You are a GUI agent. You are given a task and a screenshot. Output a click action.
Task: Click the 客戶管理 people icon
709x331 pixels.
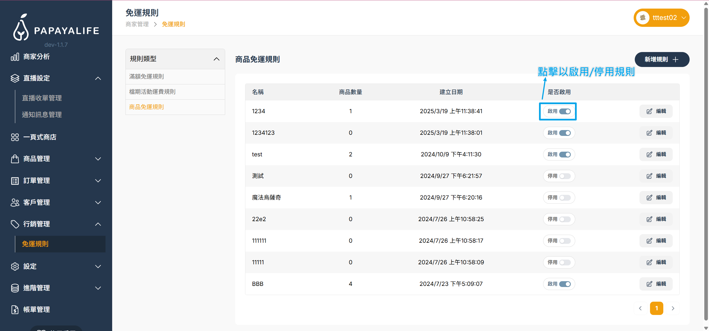pos(15,202)
